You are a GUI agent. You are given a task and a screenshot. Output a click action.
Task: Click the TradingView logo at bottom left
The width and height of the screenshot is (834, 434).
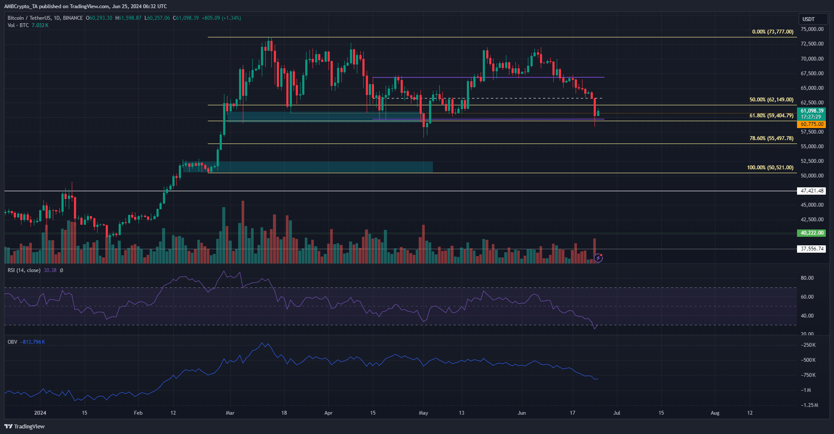click(25, 426)
